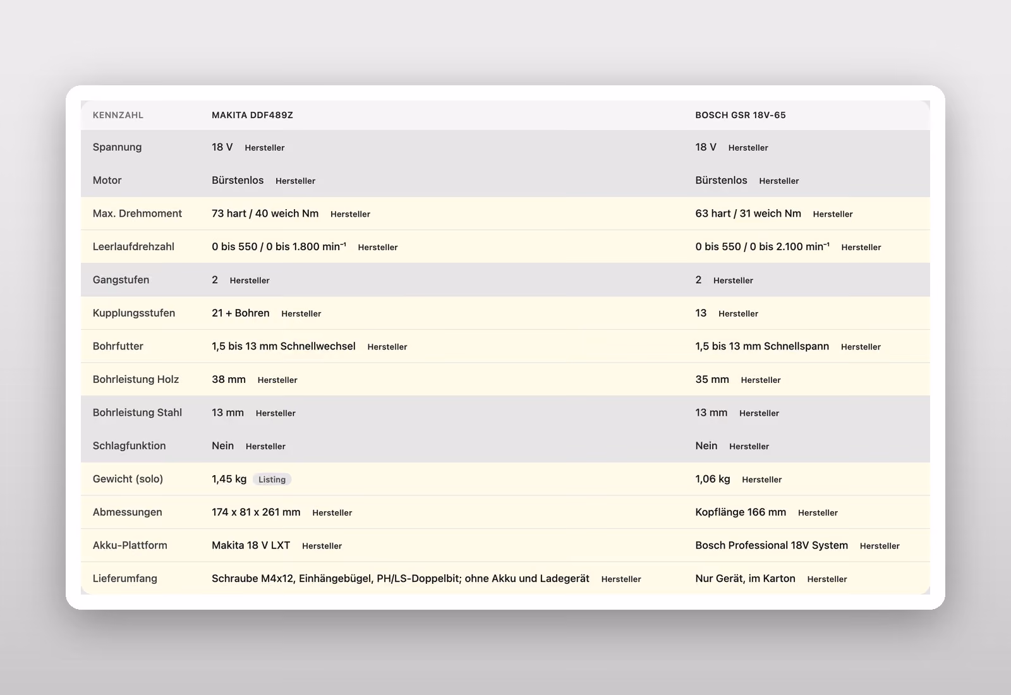This screenshot has width=1011, height=695.
Task: Click the "Spannung" row label
Action: (x=117, y=147)
